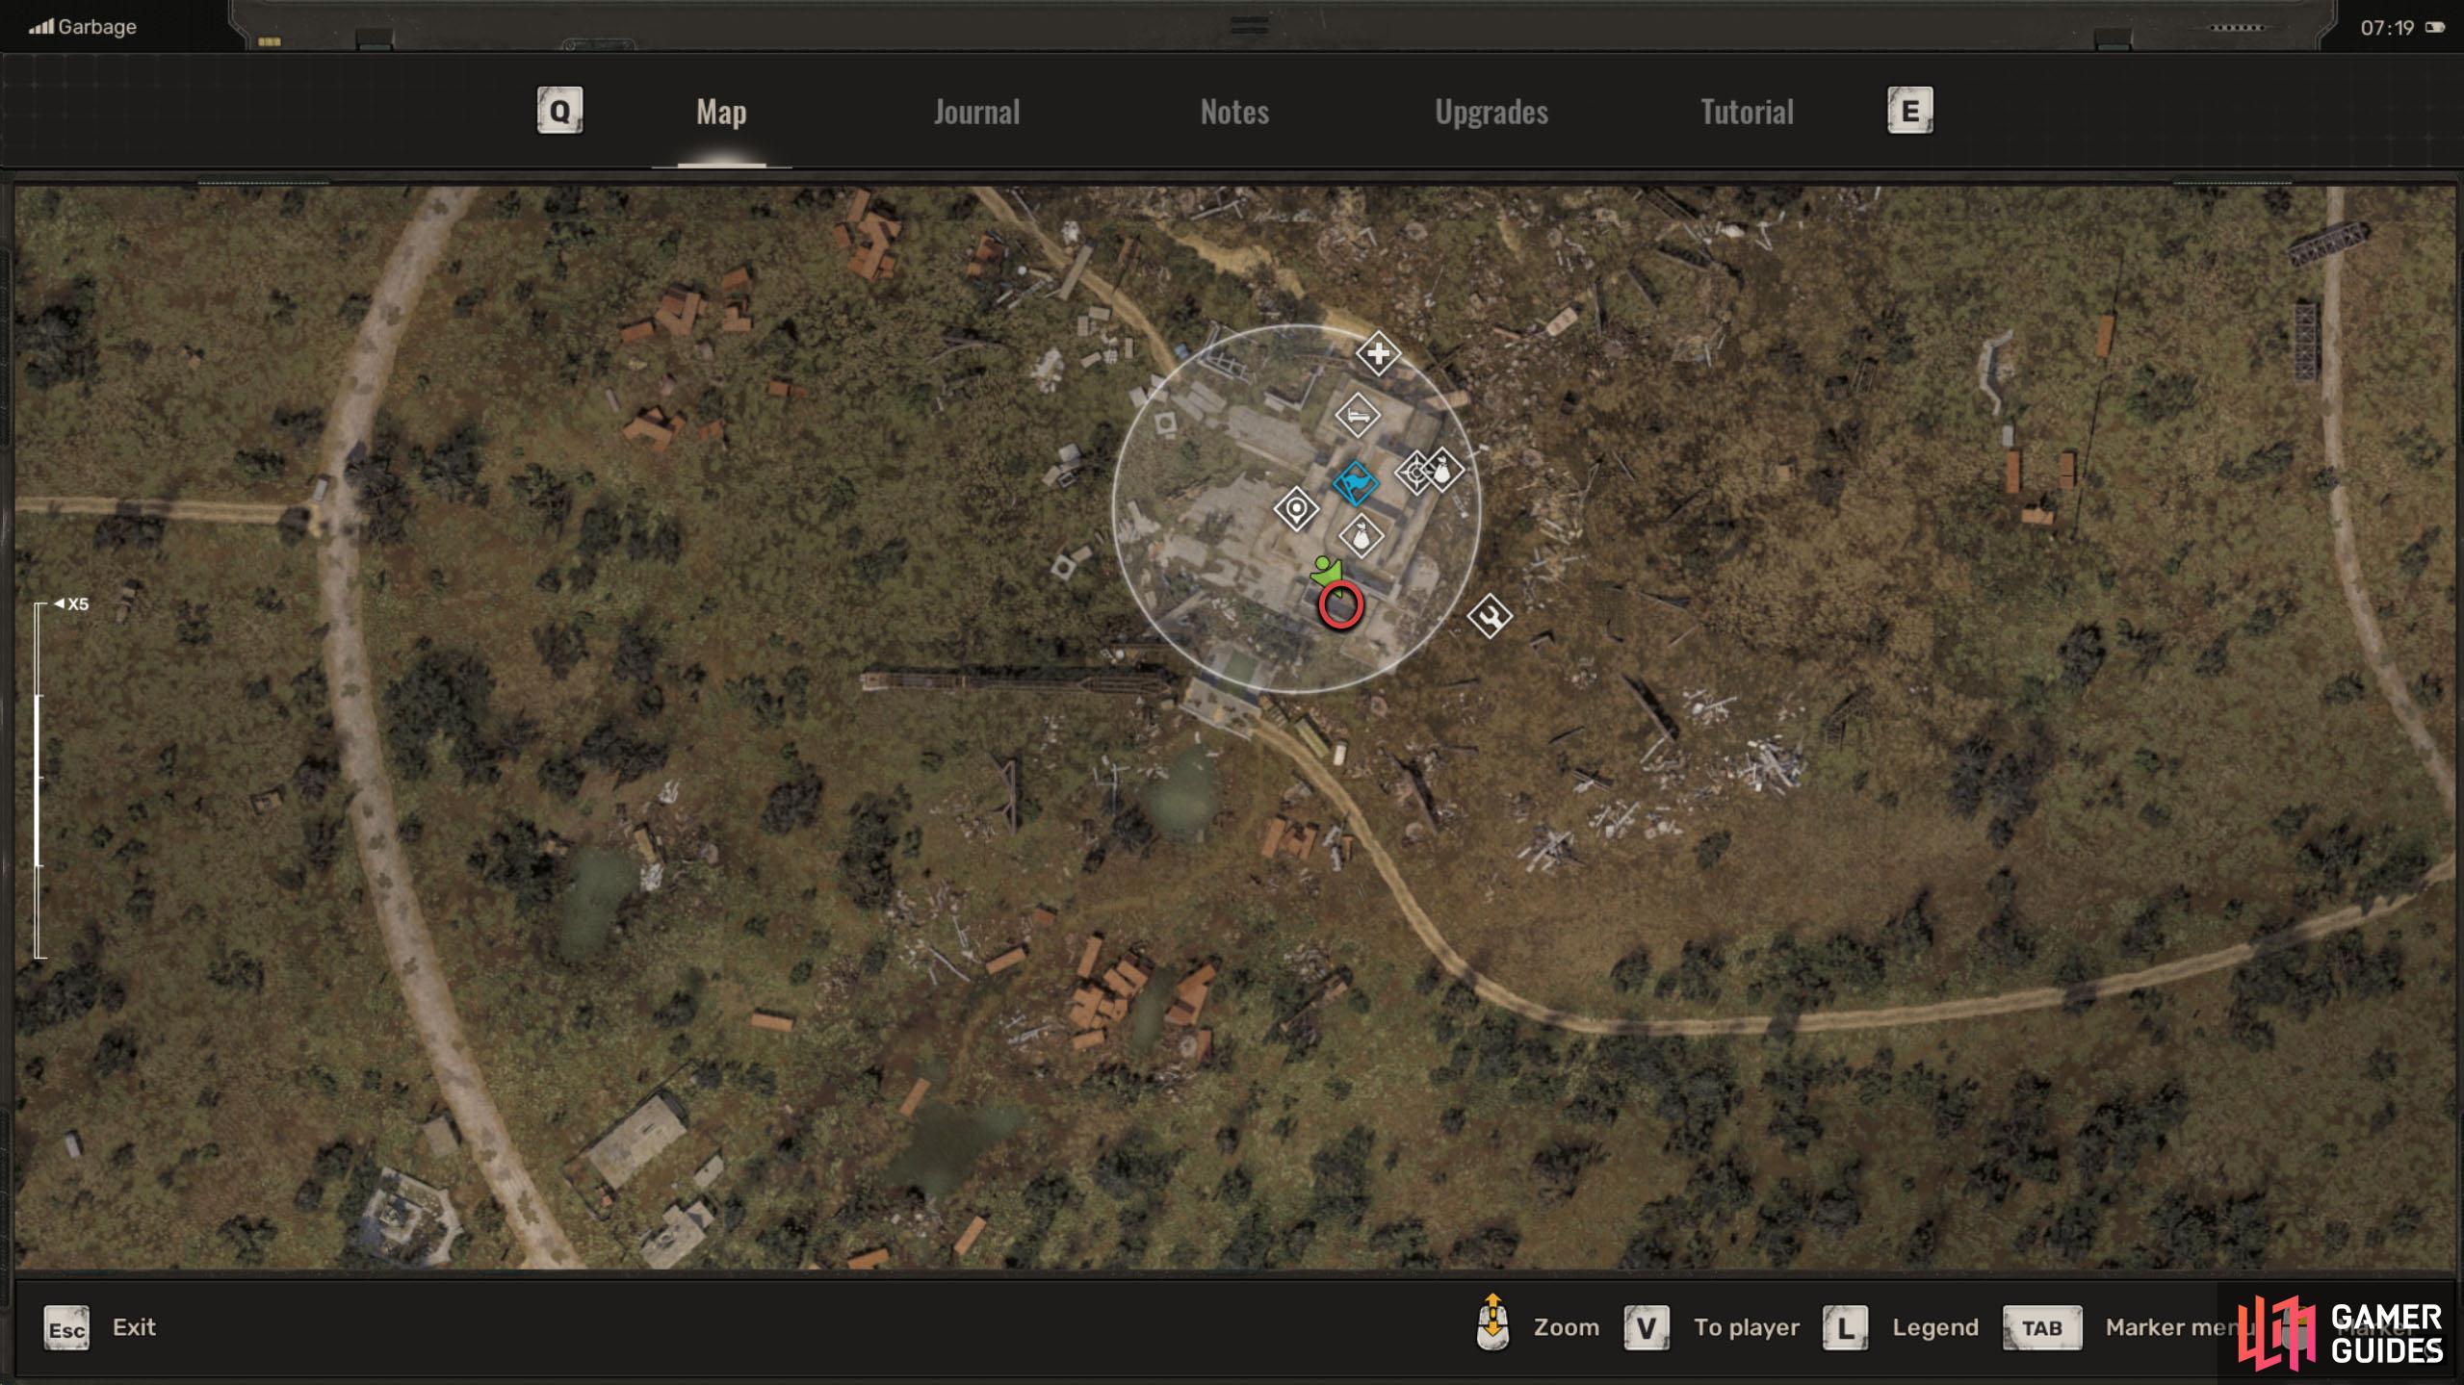Select the loot bag marker beside the crosshair

(1443, 471)
